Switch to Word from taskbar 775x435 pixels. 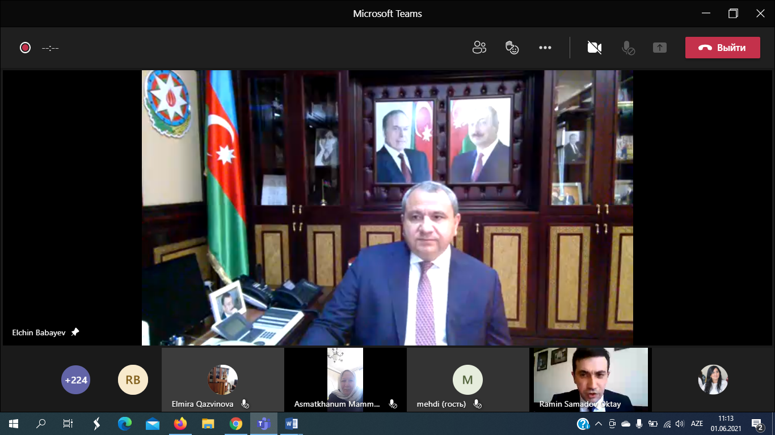click(x=292, y=424)
